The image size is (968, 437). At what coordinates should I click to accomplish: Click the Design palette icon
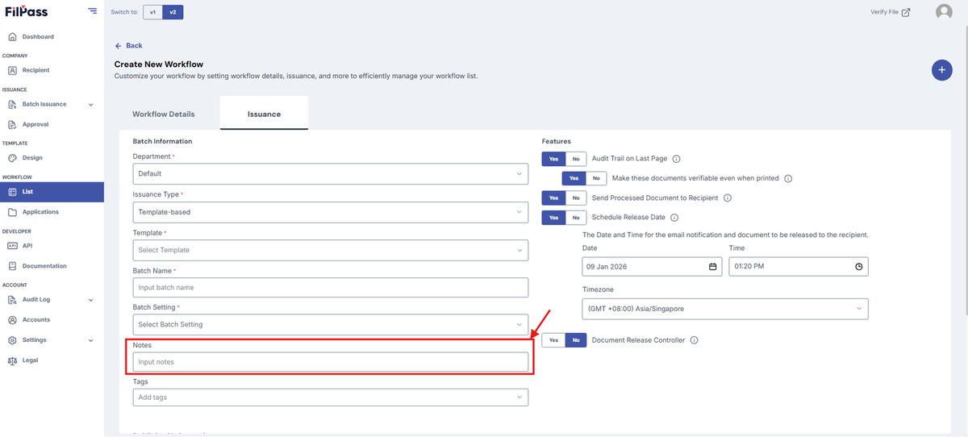click(12, 158)
